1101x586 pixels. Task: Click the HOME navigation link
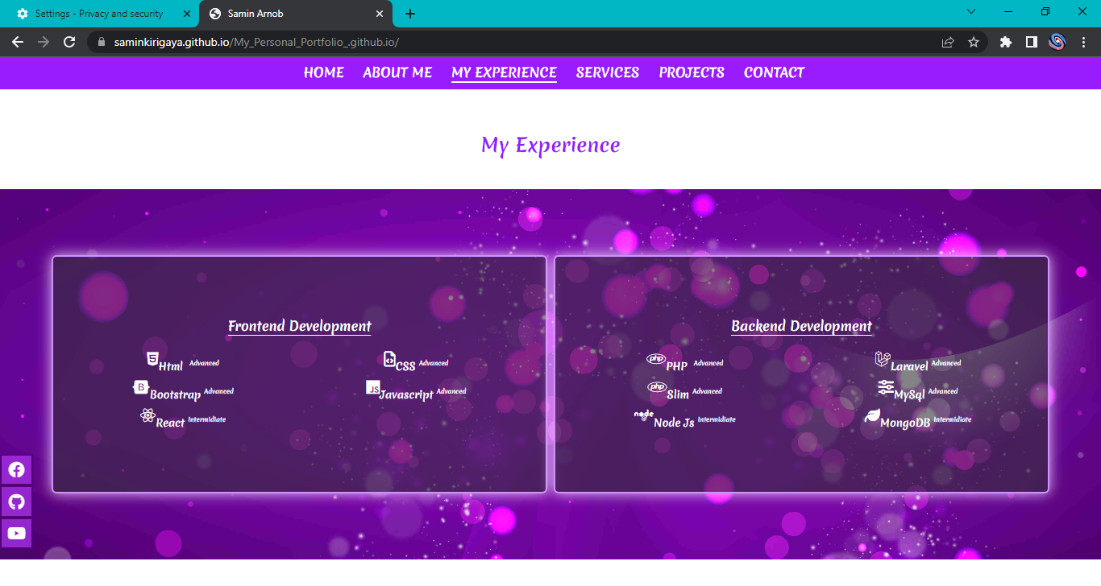click(323, 72)
